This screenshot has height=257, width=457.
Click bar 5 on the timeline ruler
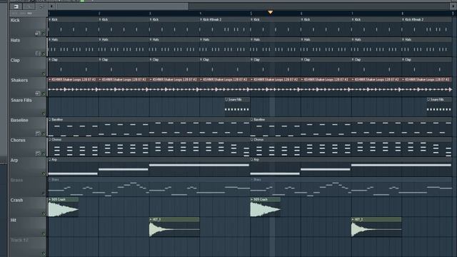[x=251, y=14]
